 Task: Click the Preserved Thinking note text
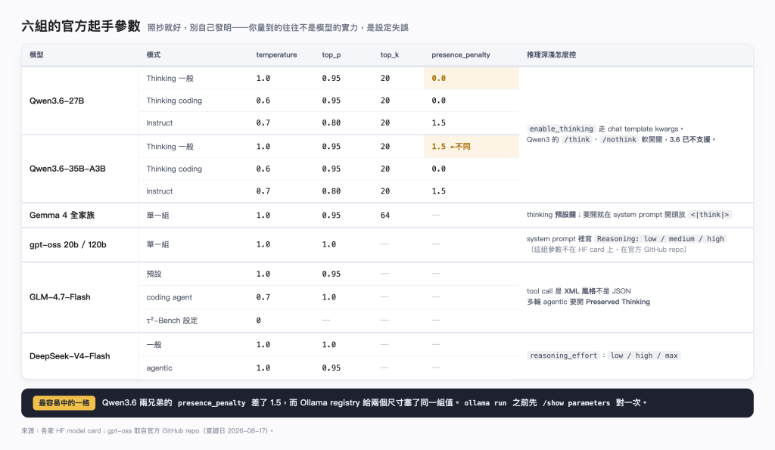coord(618,302)
